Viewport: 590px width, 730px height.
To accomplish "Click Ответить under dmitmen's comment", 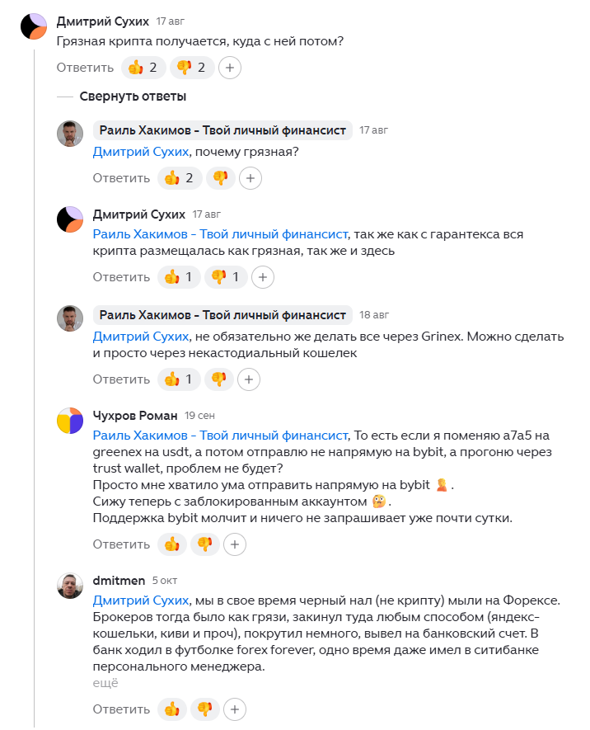I will 121,709.
